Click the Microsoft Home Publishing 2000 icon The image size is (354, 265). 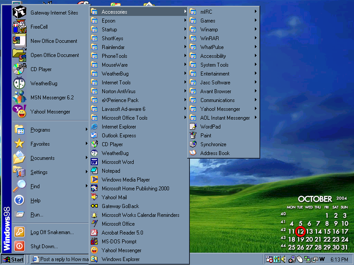[x=94, y=188]
